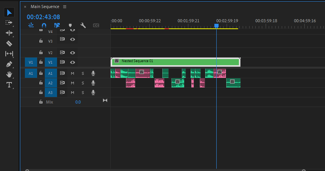Click Mix volume value 0.0
This screenshot has width=325, height=171.
[x=78, y=102]
